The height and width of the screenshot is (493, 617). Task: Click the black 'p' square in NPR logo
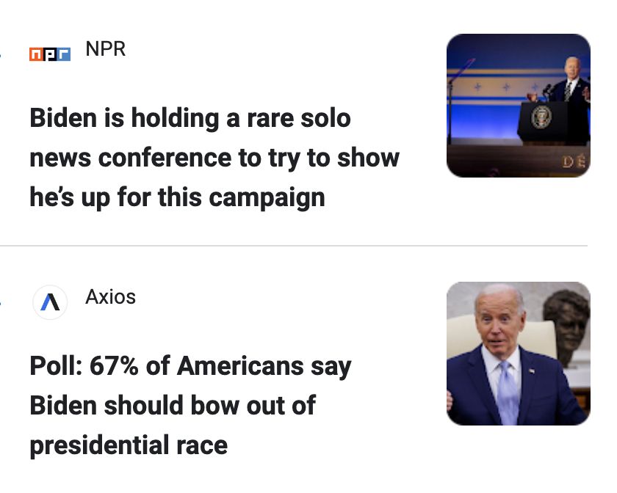tap(49, 51)
